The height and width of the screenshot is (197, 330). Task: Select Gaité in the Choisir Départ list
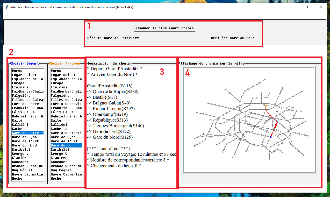[27, 121]
